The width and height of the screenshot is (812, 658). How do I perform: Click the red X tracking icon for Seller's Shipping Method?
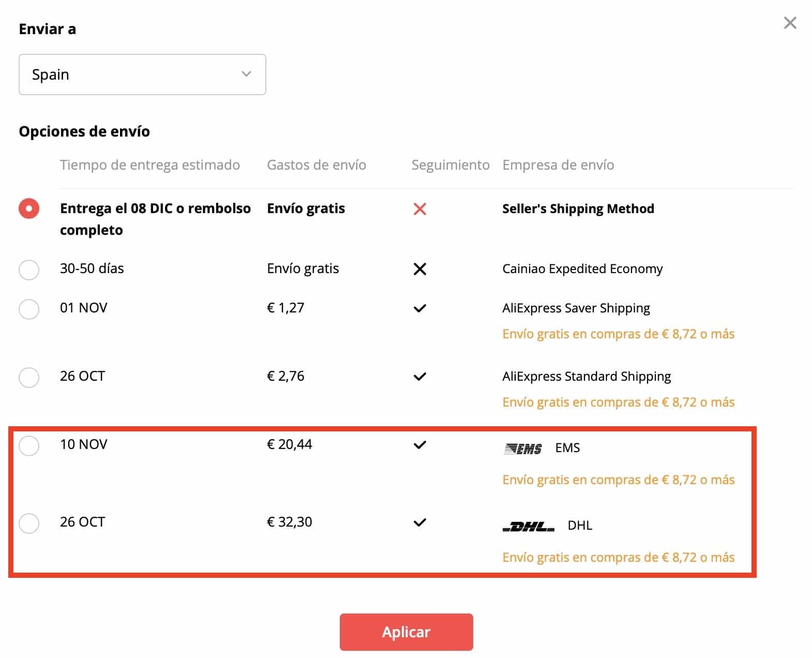point(420,209)
